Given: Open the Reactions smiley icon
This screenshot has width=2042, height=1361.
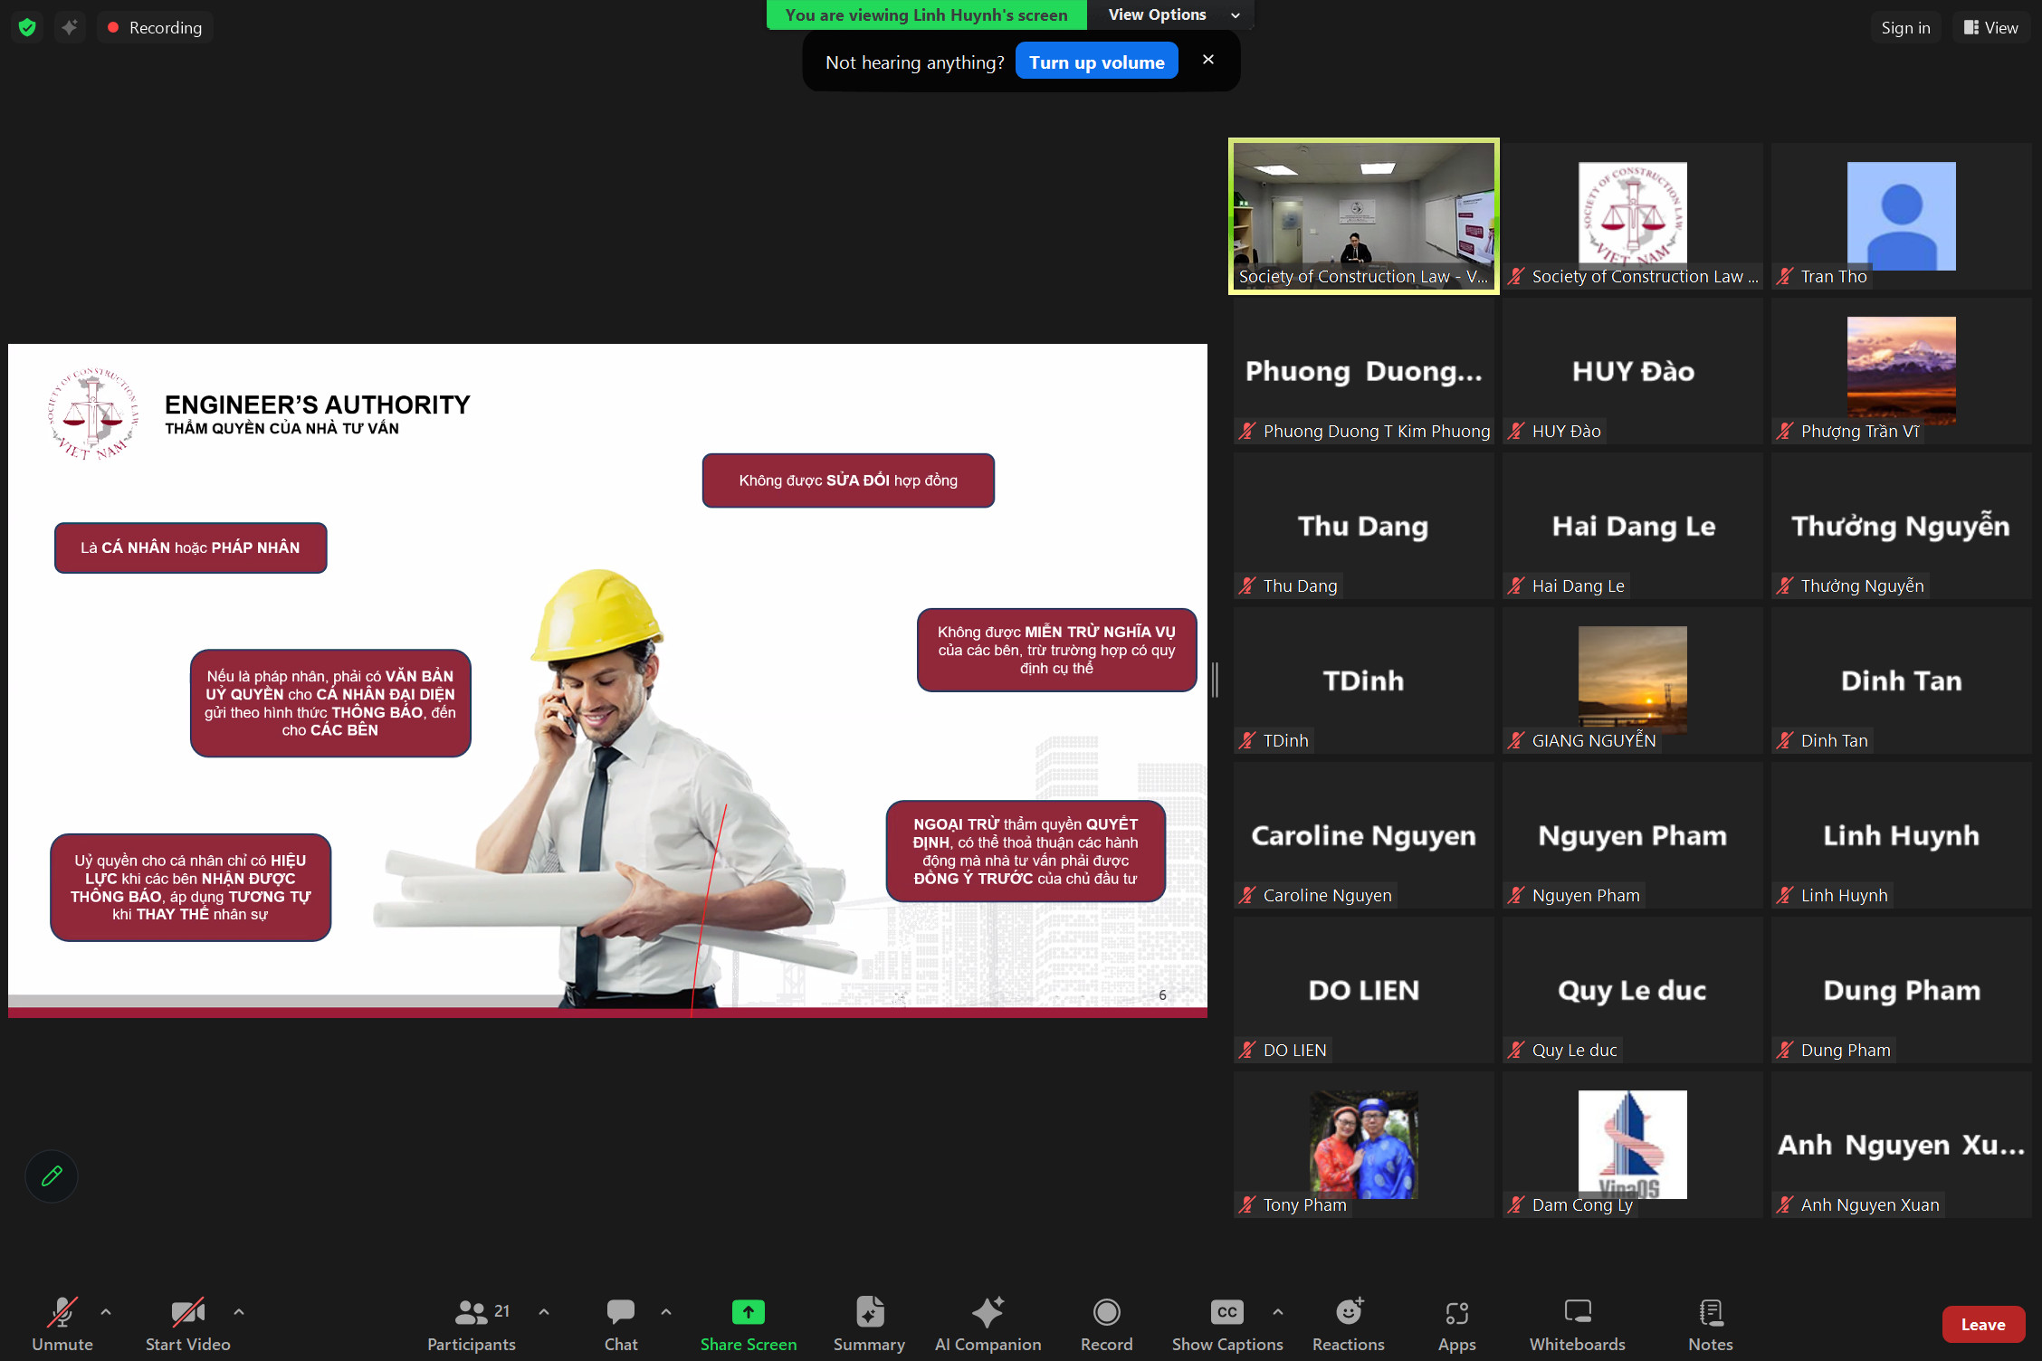Looking at the screenshot, I should [1349, 1313].
